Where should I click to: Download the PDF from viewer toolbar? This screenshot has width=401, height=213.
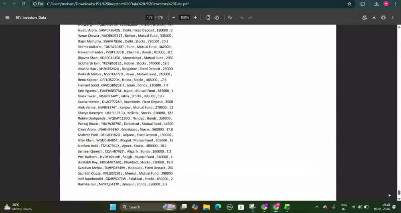pyautogui.click(x=374, y=18)
